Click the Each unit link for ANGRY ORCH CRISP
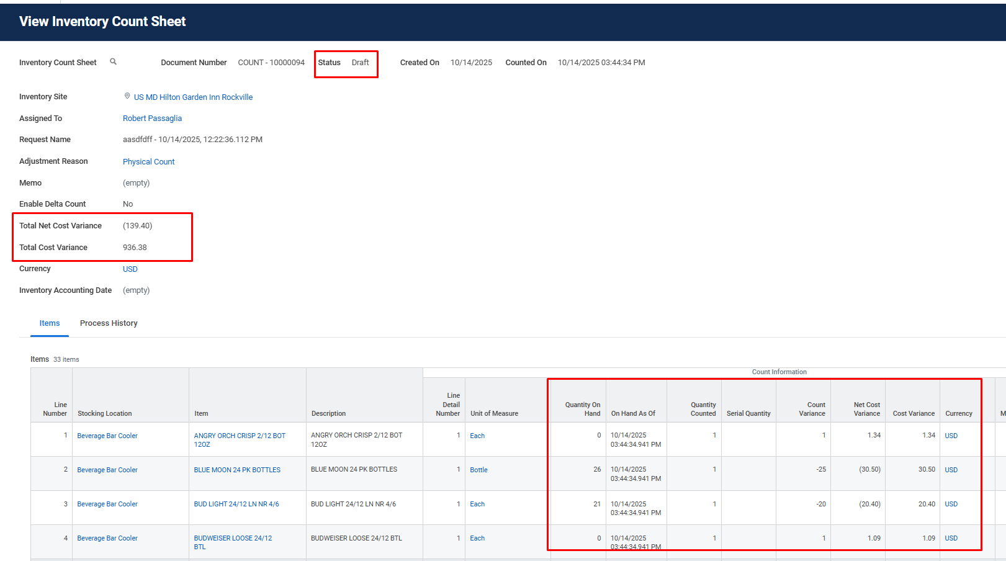Screen dimensions: 1006x561 tap(477, 436)
